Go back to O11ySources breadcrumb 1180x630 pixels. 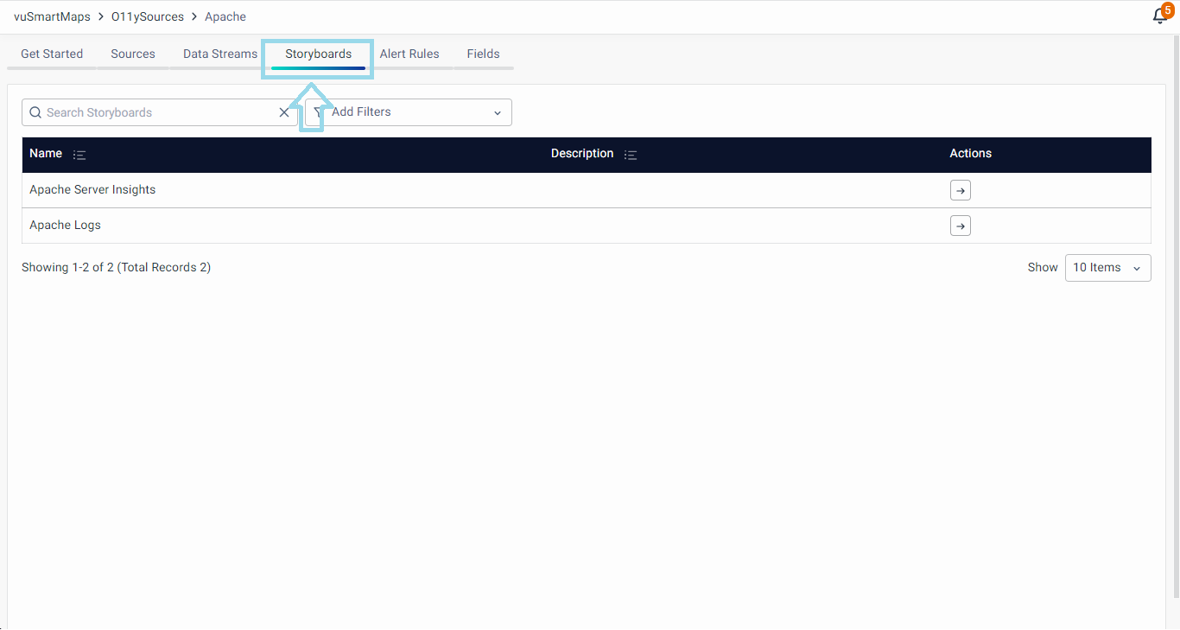(148, 16)
